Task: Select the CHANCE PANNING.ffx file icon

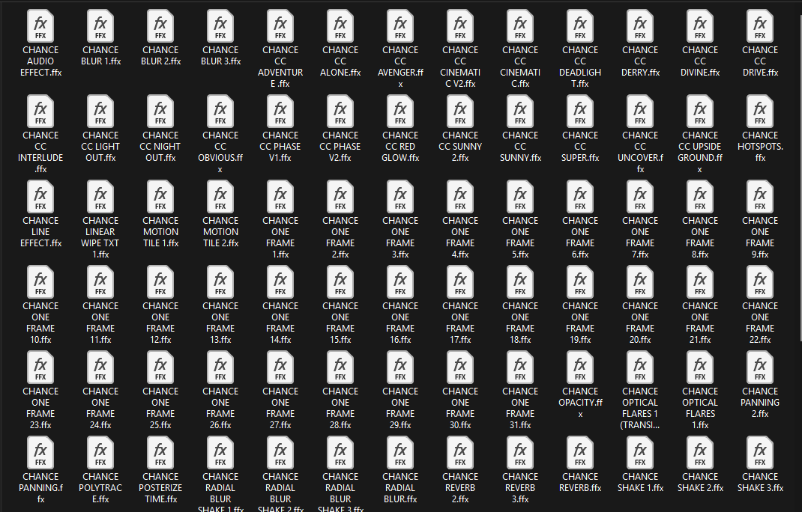Action: click(40, 452)
